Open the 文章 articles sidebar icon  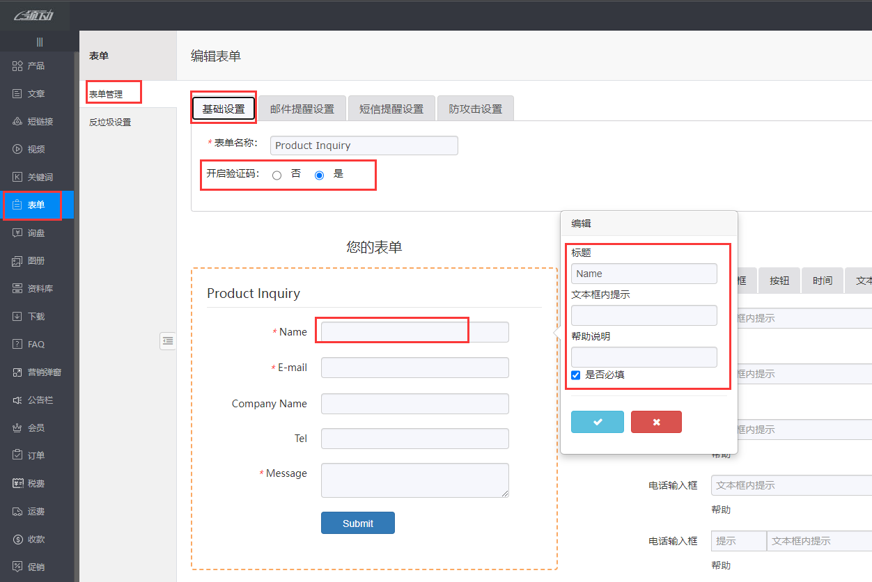click(18, 94)
